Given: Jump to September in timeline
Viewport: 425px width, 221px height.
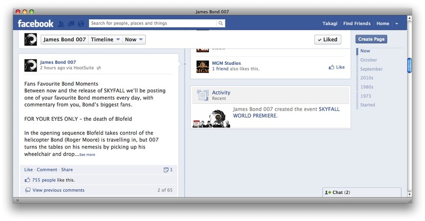Looking at the screenshot, I should tap(371, 69).
